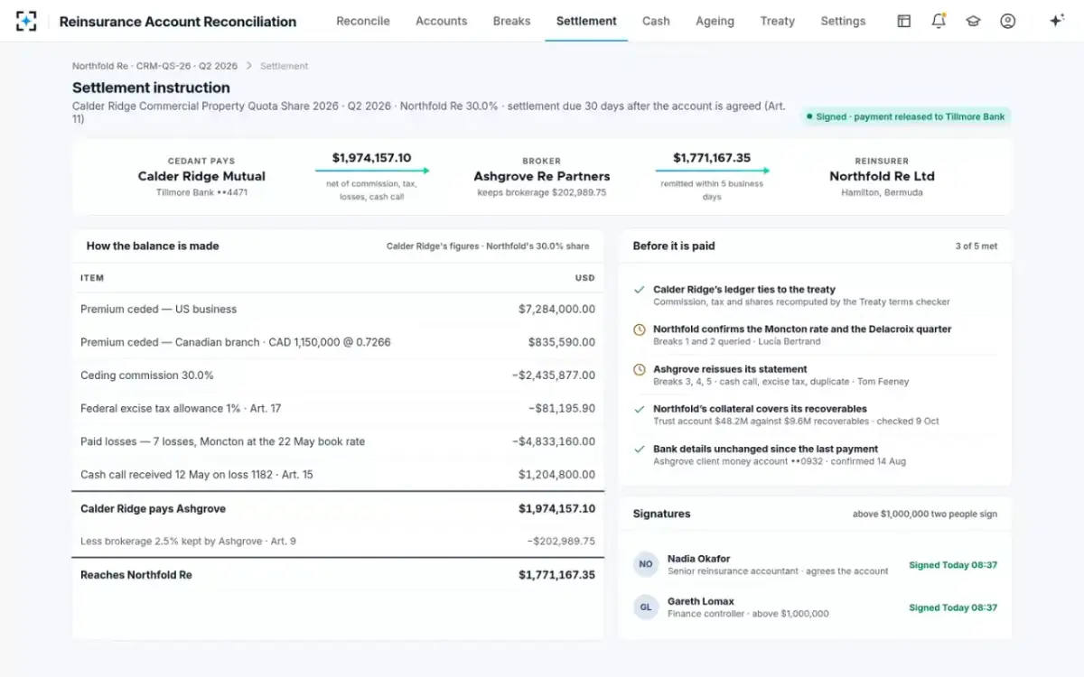Click the '3 of 5 met' counter
Viewport: 1084px width, 677px height.
(x=977, y=246)
